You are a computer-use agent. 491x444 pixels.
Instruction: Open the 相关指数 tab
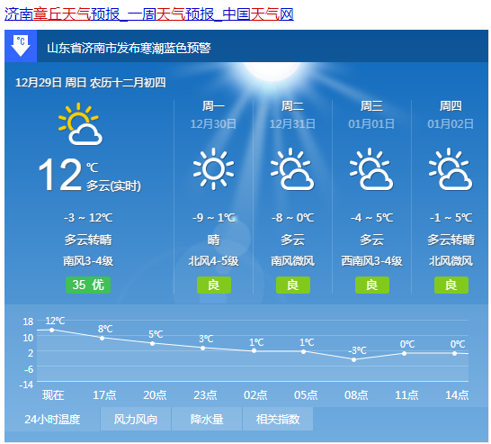click(x=278, y=419)
